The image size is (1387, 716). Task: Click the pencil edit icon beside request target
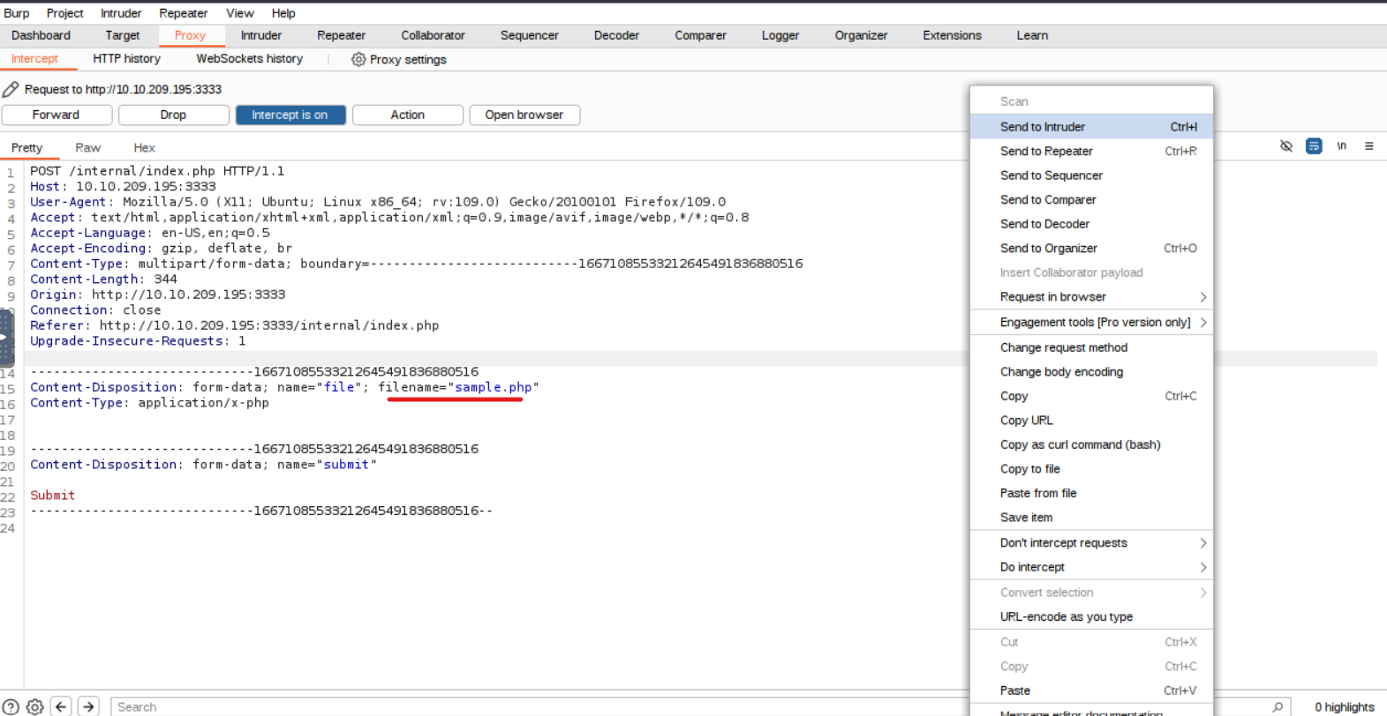(x=11, y=89)
